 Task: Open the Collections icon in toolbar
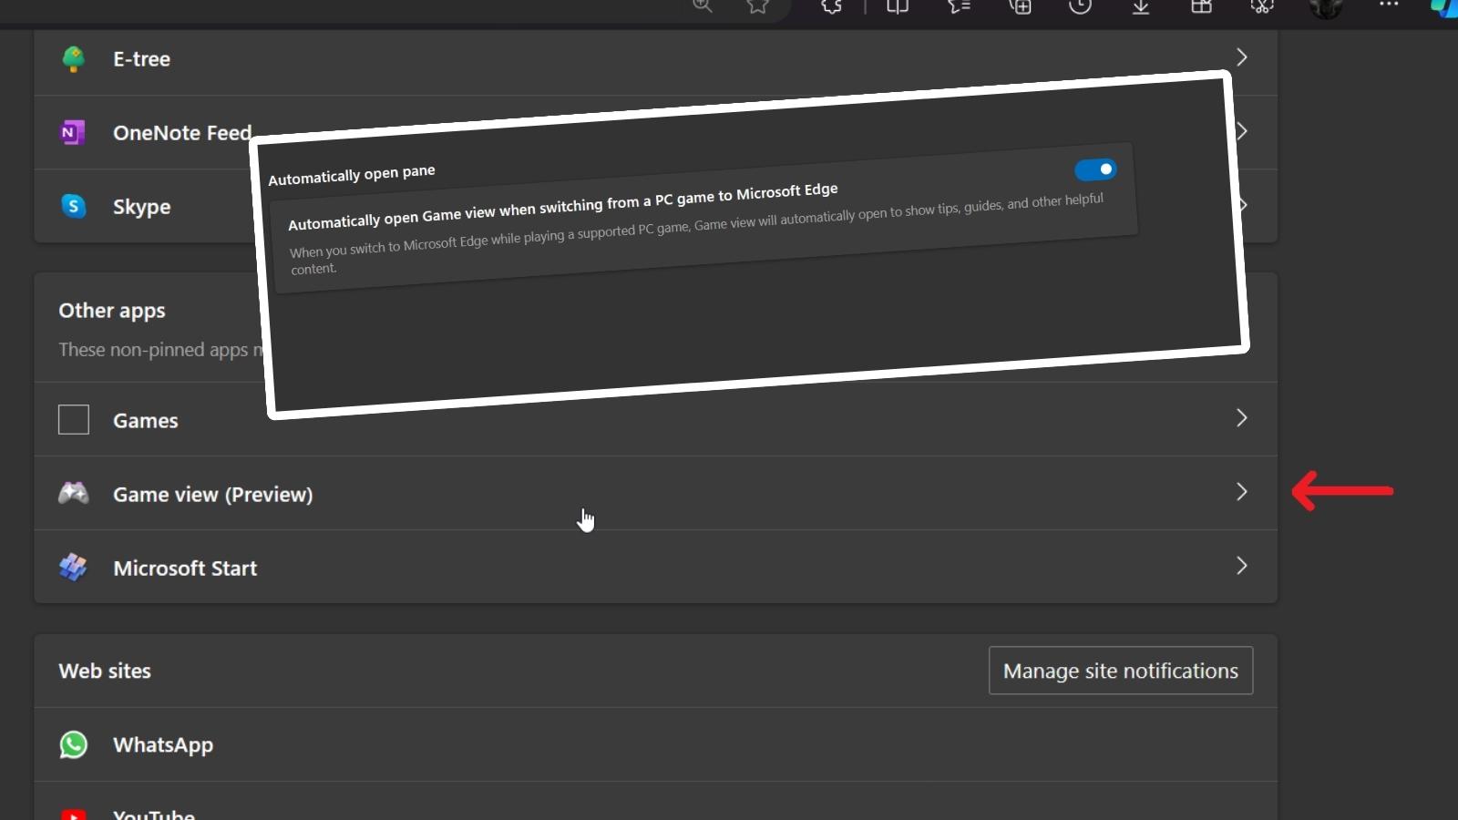(x=1020, y=6)
